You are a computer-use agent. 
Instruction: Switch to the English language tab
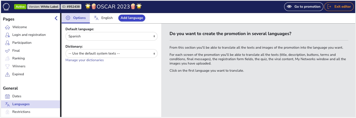(103, 18)
